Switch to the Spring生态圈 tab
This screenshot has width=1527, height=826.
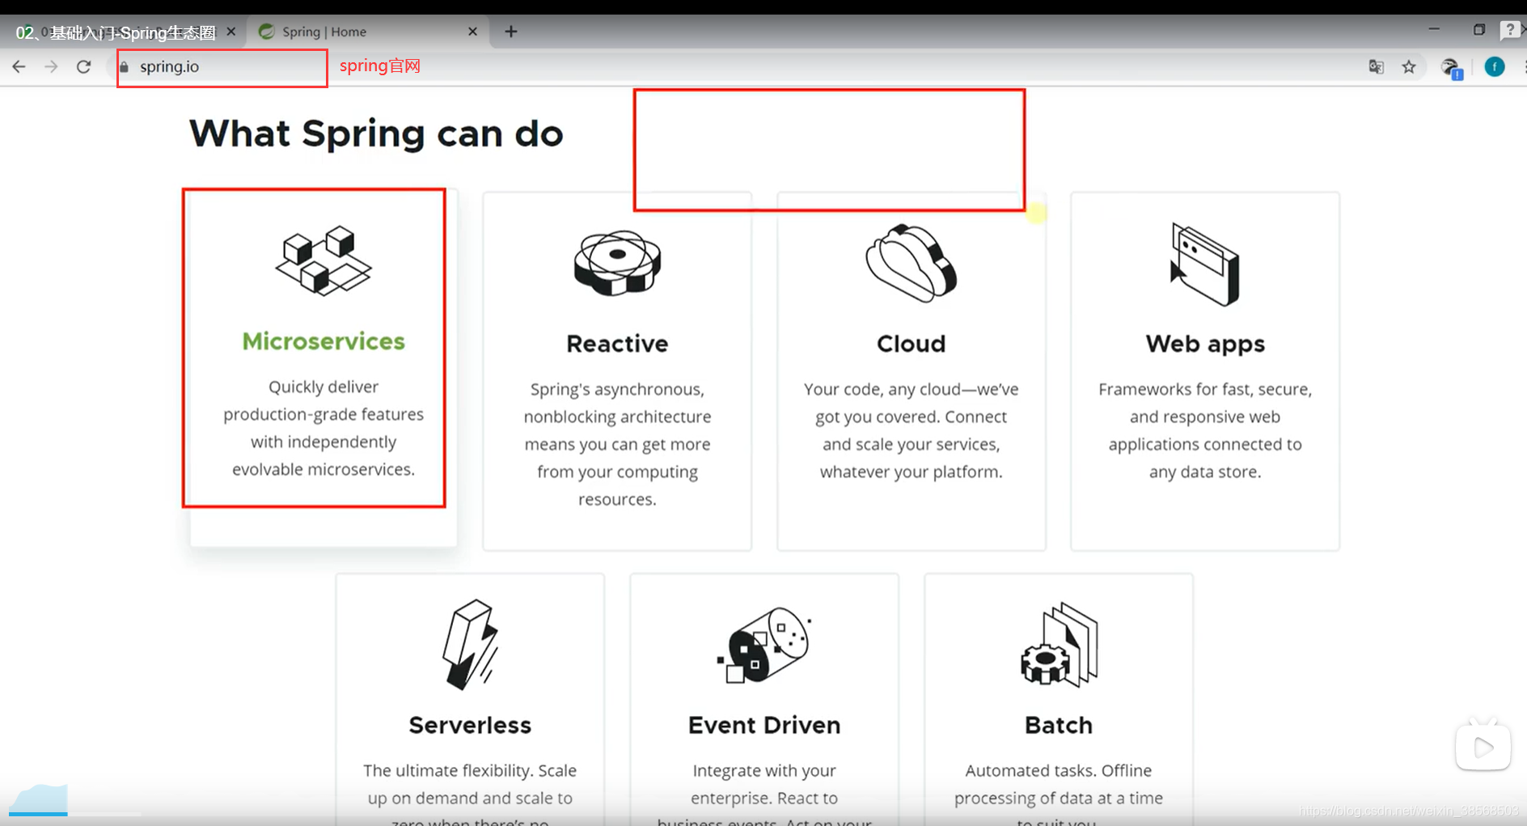(x=125, y=32)
